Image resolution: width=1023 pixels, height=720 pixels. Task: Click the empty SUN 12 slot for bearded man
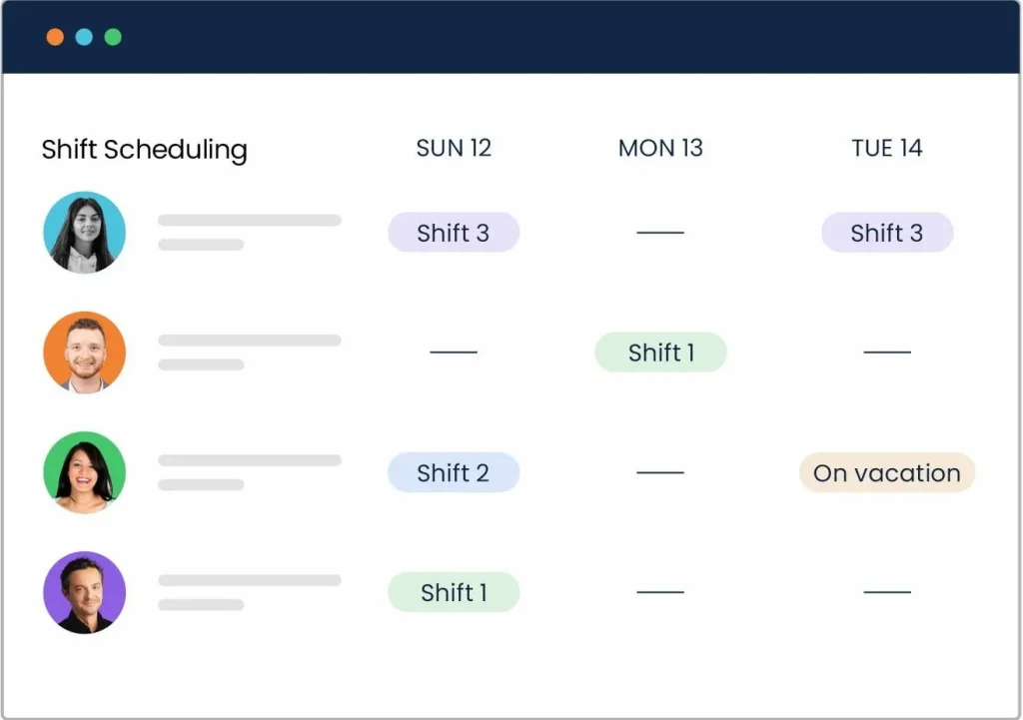pyautogui.click(x=454, y=353)
